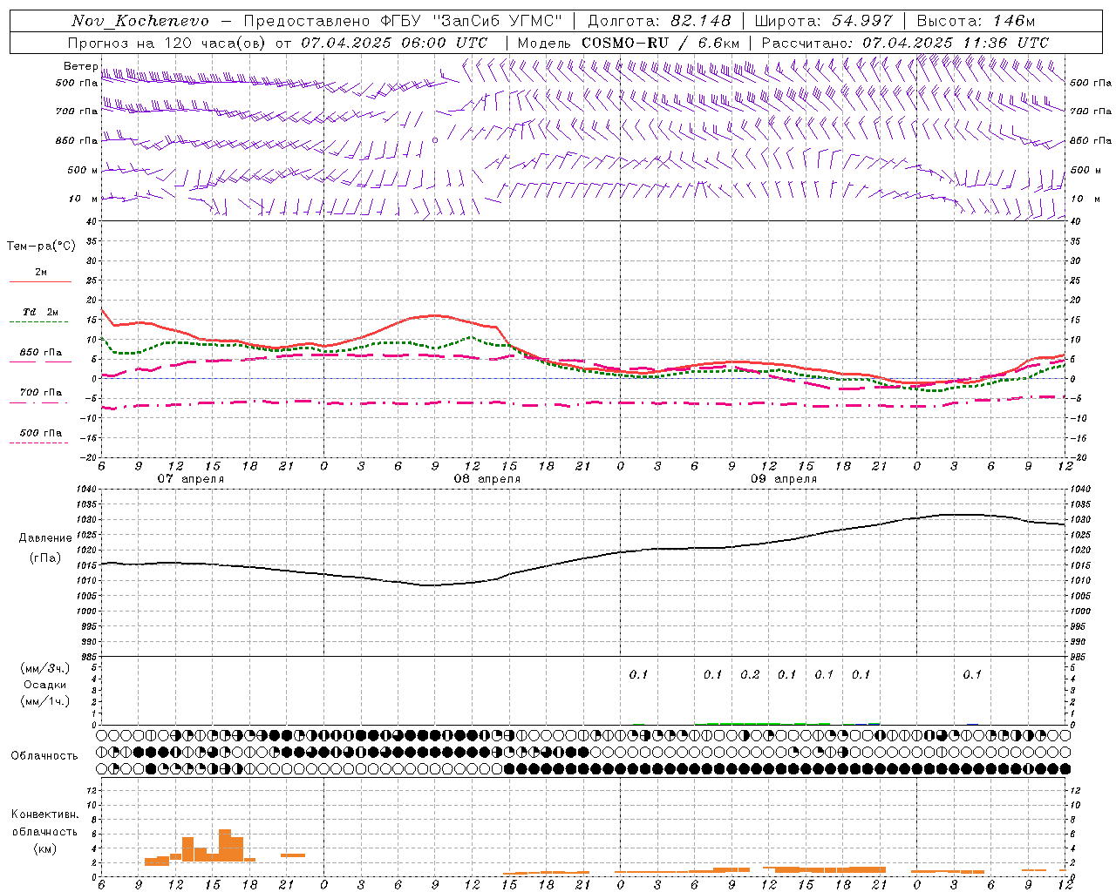Click the black pressure curve
This screenshot has height=892, width=1116.
click(x=584, y=557)
